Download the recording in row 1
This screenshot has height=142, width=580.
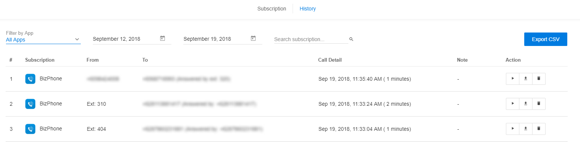click(525, 79)
